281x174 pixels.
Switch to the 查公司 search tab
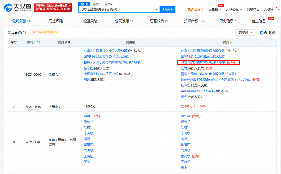click(84, 4)
